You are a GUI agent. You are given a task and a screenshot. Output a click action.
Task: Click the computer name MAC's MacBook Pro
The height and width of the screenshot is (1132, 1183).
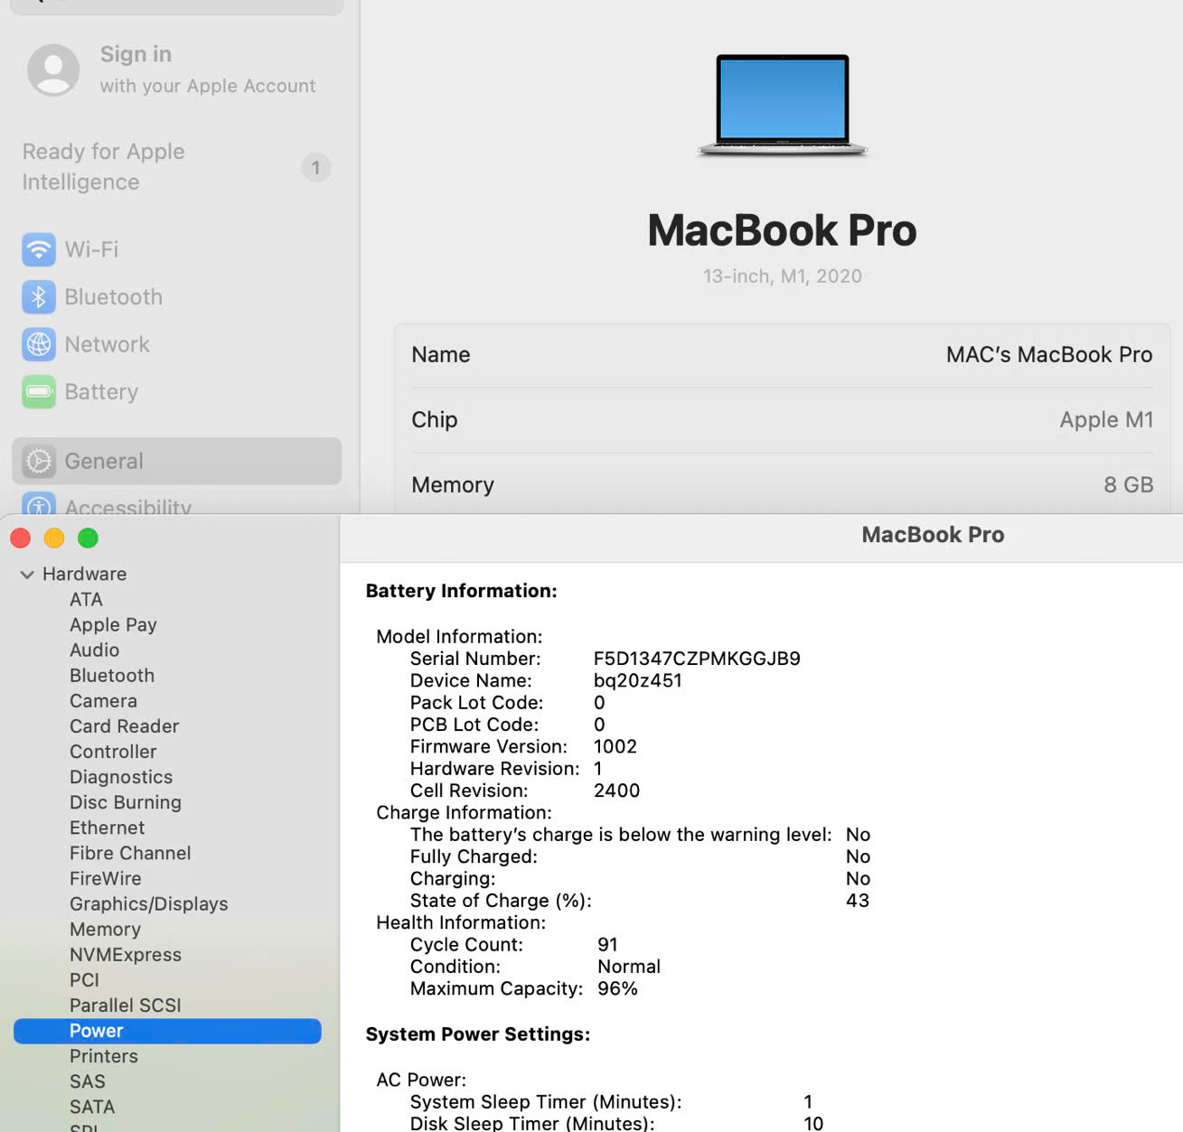click(x=1048, y=355)
